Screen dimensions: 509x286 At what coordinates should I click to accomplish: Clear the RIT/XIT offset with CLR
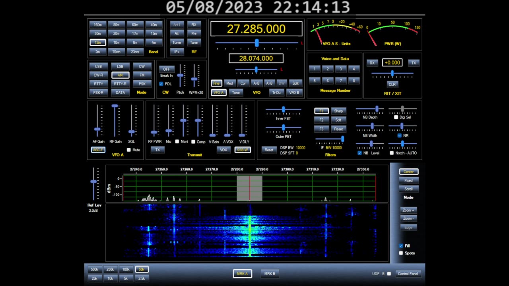coord(392,84)
